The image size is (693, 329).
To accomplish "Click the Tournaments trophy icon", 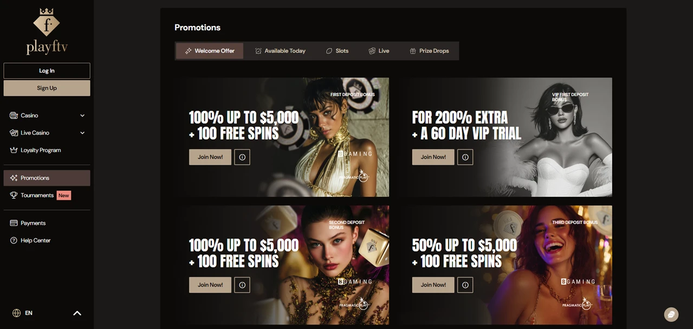I will [x=14, y=195].
